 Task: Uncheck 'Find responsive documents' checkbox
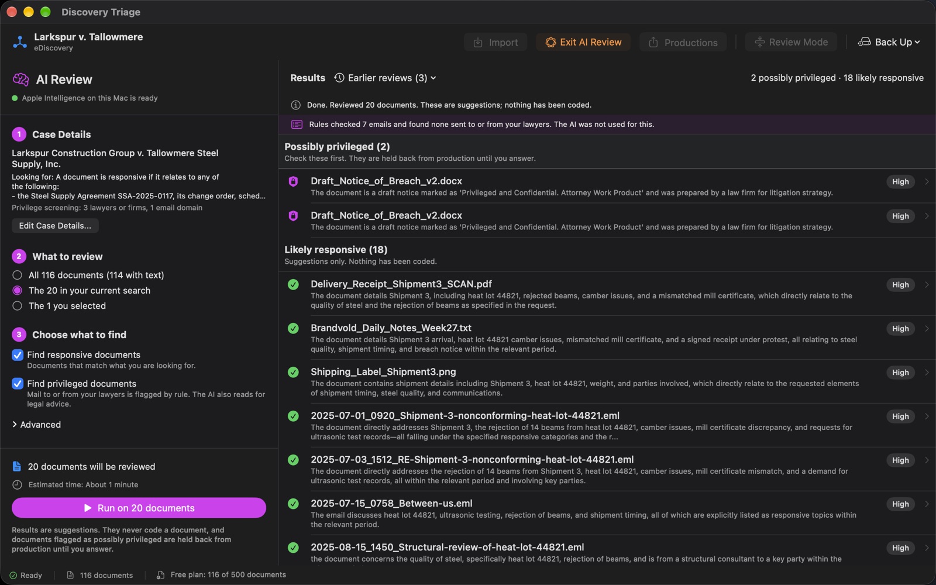pos(18,355)
